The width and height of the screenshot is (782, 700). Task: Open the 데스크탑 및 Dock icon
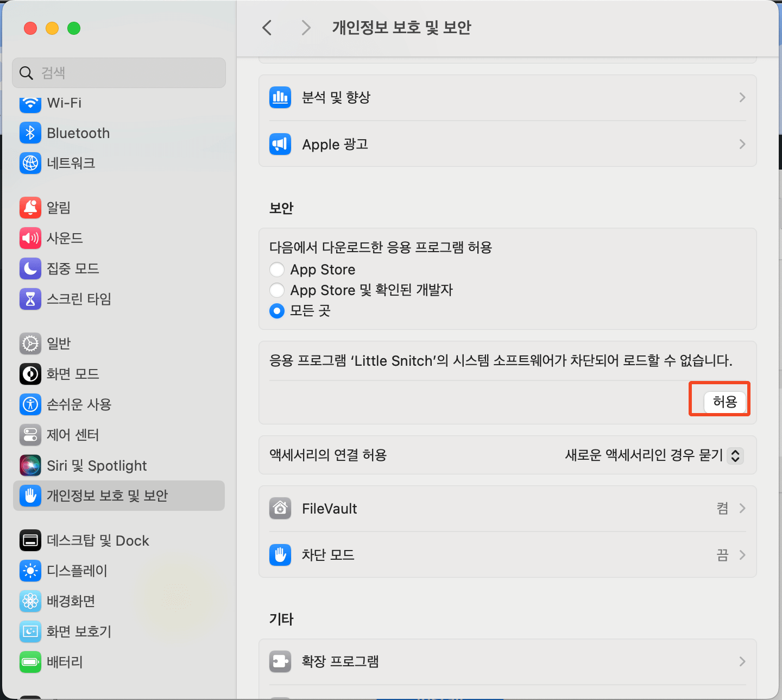coord(30,540)
